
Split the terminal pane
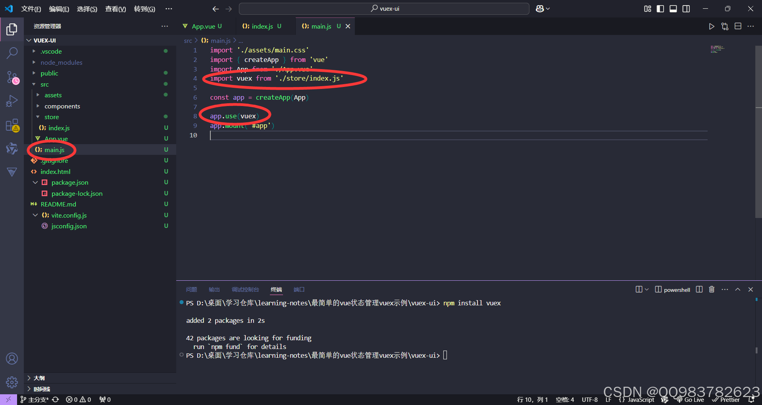click(x=699, y=289)
